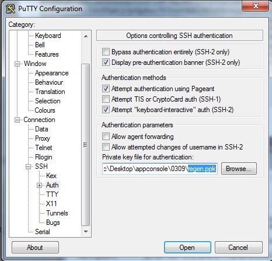Click the About button
Screen dimensions: 272x261
35,248
